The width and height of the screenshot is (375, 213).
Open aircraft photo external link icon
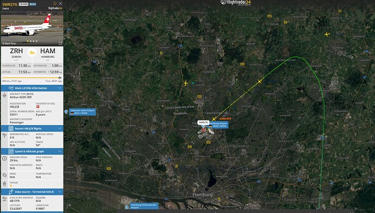60,43
